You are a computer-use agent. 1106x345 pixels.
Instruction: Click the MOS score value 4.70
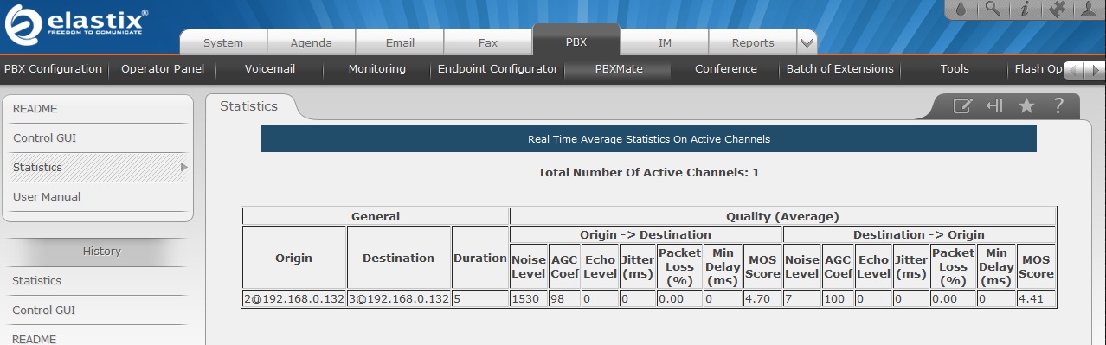(x=762, y=298)
